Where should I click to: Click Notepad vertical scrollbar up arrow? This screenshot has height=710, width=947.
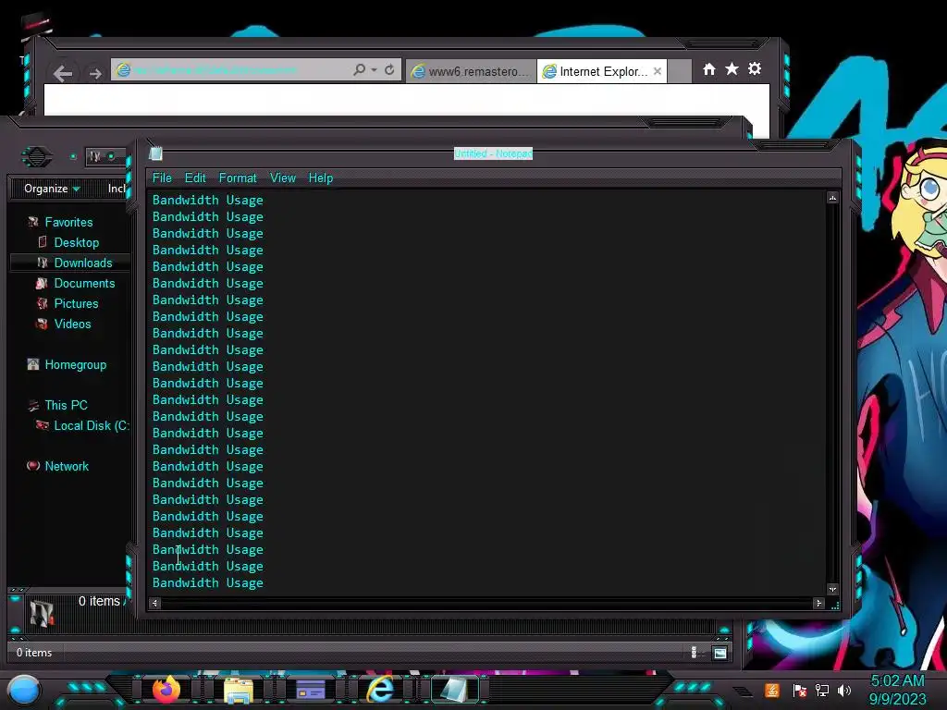[832, 198]
